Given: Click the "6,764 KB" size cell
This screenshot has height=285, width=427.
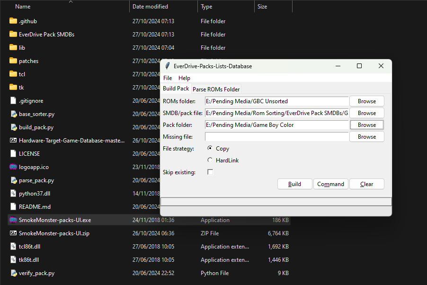Looking at the screenshot, I should tap(278, 233).
